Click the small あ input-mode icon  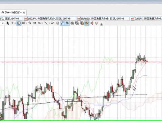pos(101,24)
